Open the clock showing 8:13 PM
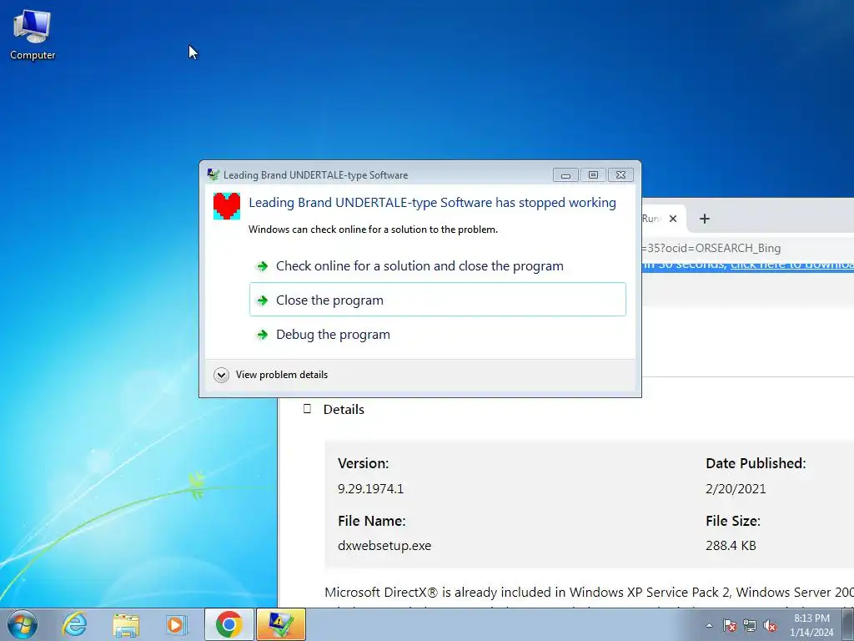The height and width of the screenshot is (641, 854). 811,625
